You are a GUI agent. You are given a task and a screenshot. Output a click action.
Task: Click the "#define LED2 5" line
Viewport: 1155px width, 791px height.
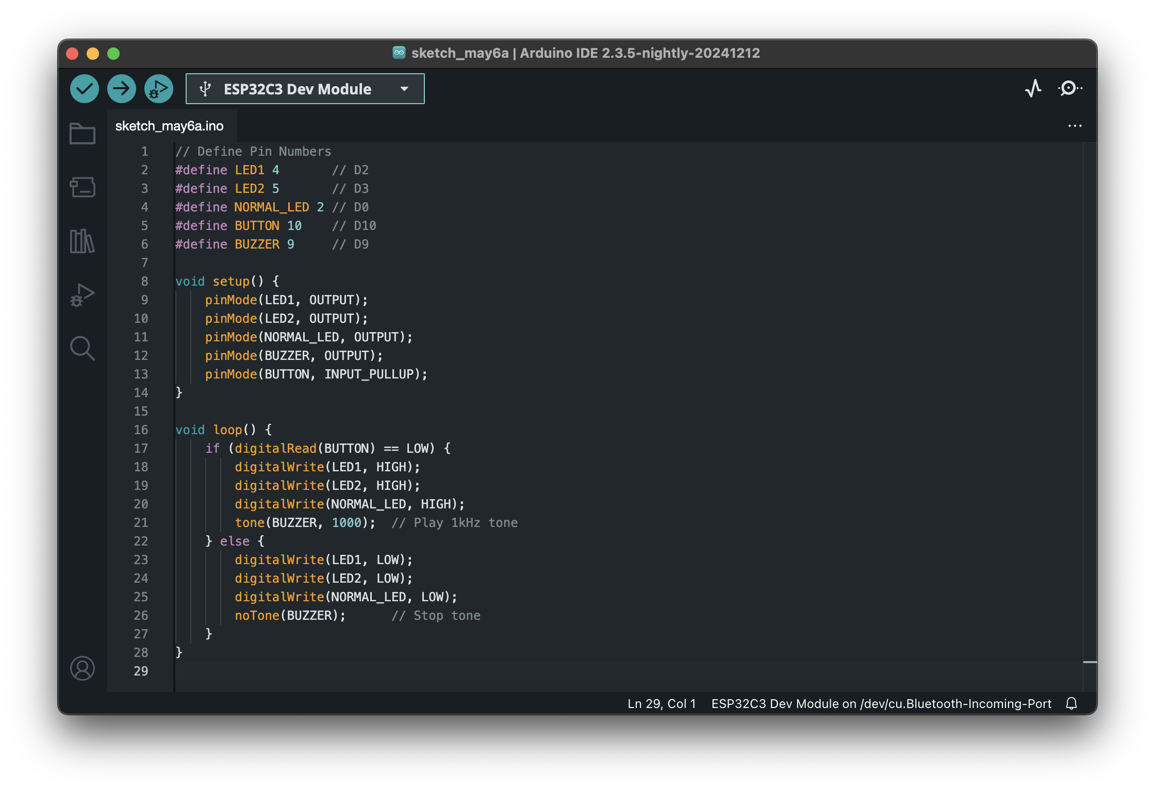point(227,188)
